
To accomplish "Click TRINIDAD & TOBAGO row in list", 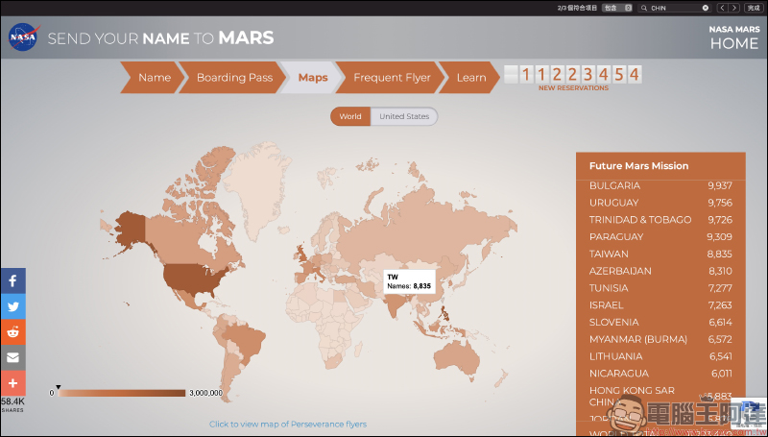I will 660,220.
